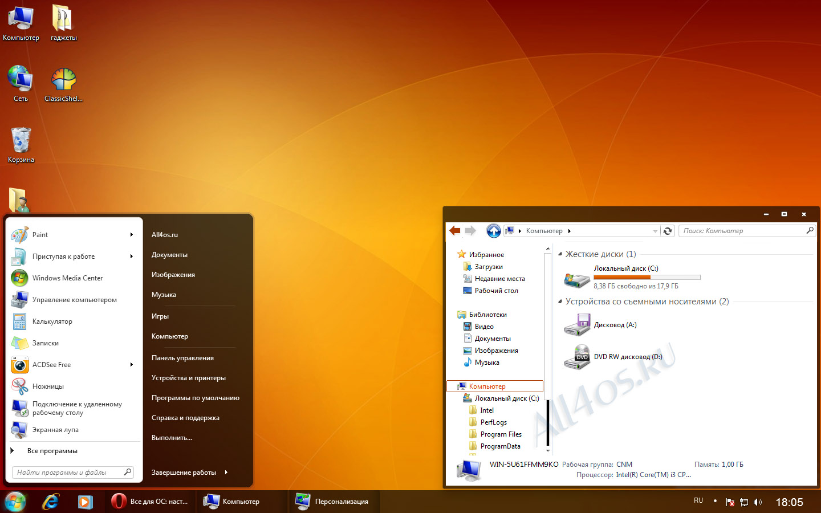The width and height of the screenshot is (821, 513).
Task: Open address bar history dropdown
Action: click(x=655, y=231)
